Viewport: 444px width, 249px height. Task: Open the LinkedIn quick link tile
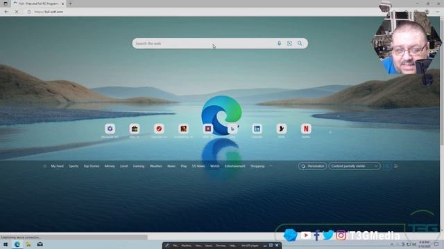(x=257, y=129)
